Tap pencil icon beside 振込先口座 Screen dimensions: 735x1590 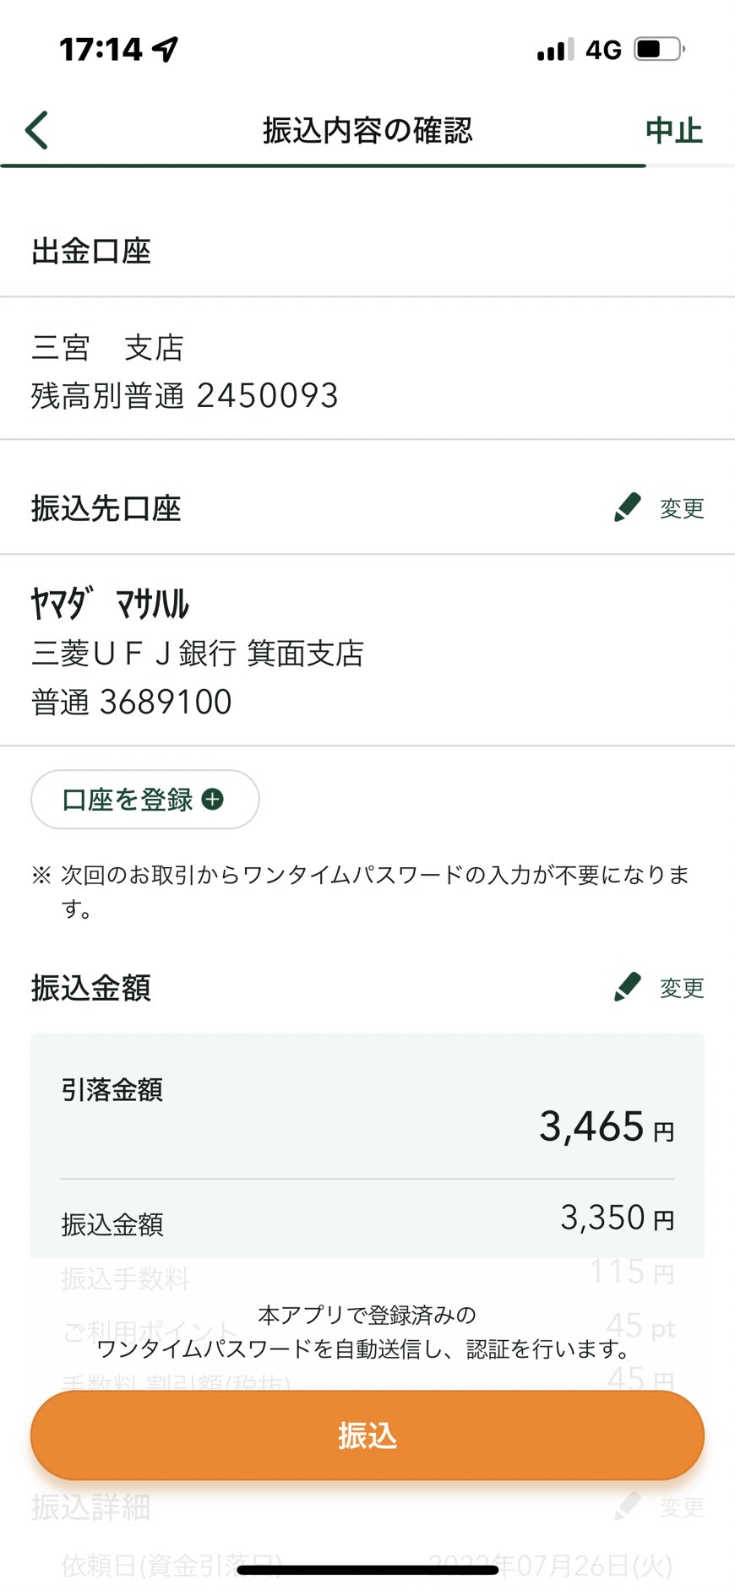[628, 507]
